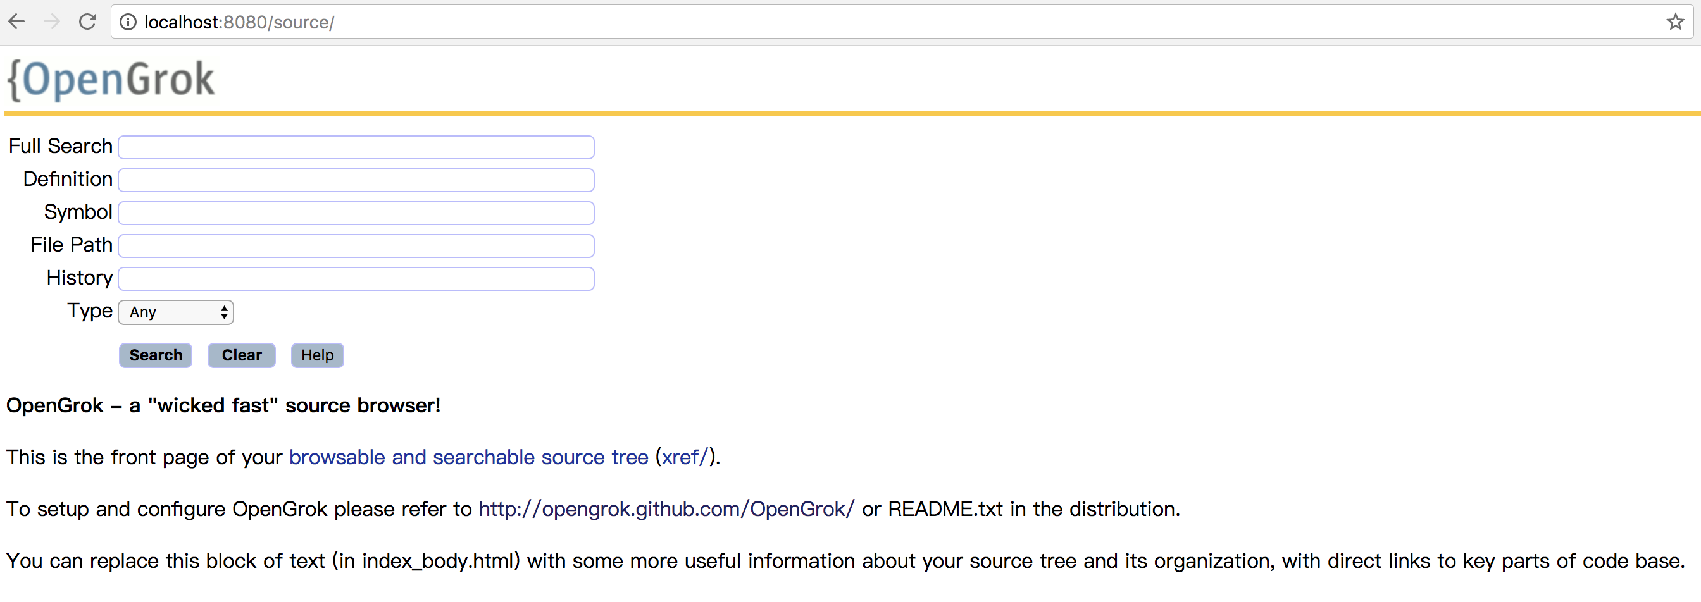Reload the page with the refresh icon
Screen dimensions: 1701x602
click(x=87, y=21)
